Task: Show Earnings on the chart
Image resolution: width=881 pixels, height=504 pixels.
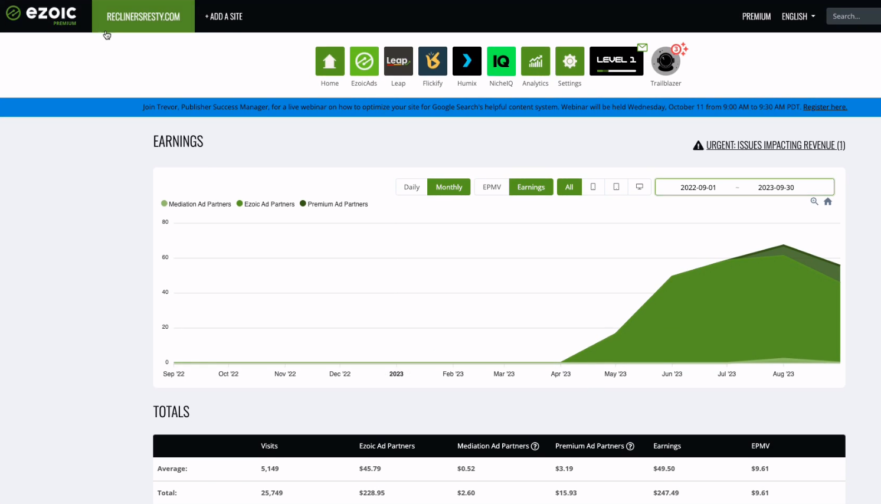Action: click(x=531, y=187)
